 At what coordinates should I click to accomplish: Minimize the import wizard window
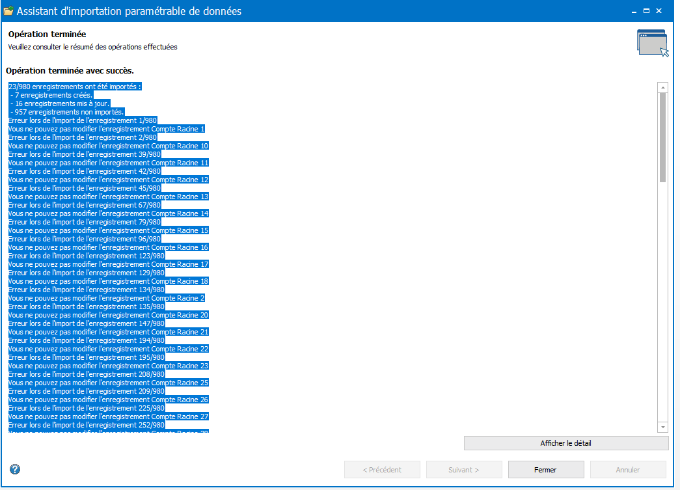point(634,11)
